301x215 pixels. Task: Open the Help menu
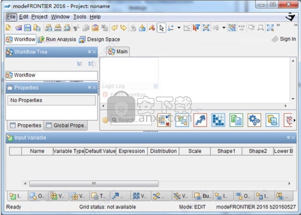pyautogui.click(x=95, y=17)
